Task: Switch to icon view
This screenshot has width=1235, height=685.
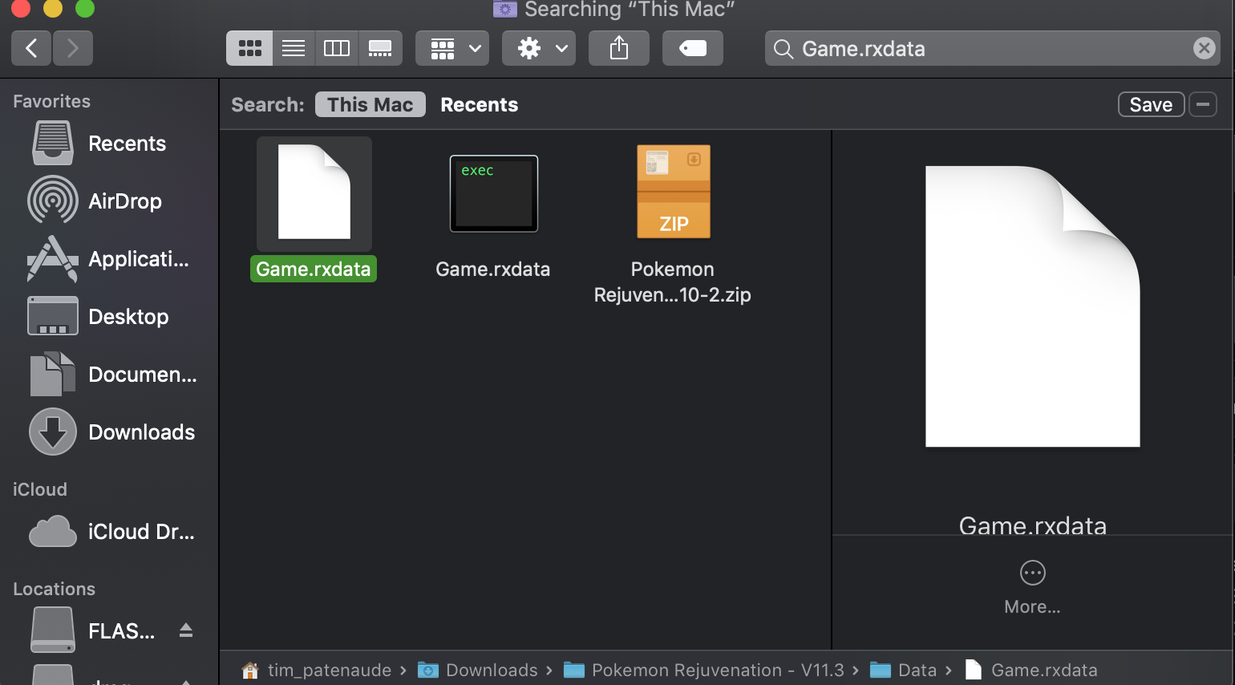Action: point(249,49)
